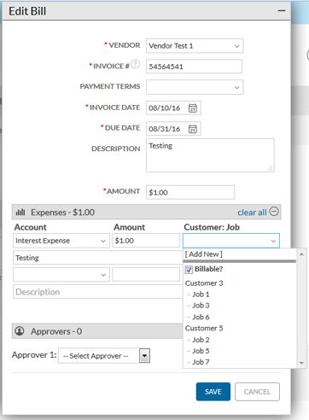
Task: Click the dropdown list scroll-up arrow
Action: (301, 254)
